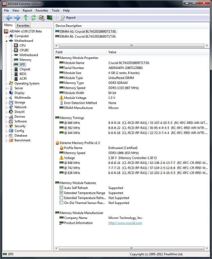Viewport: 212px width, 259px height.
Task: Toggle the Auto Self Refresh checkbox
Action: click(x=61, y=188)
